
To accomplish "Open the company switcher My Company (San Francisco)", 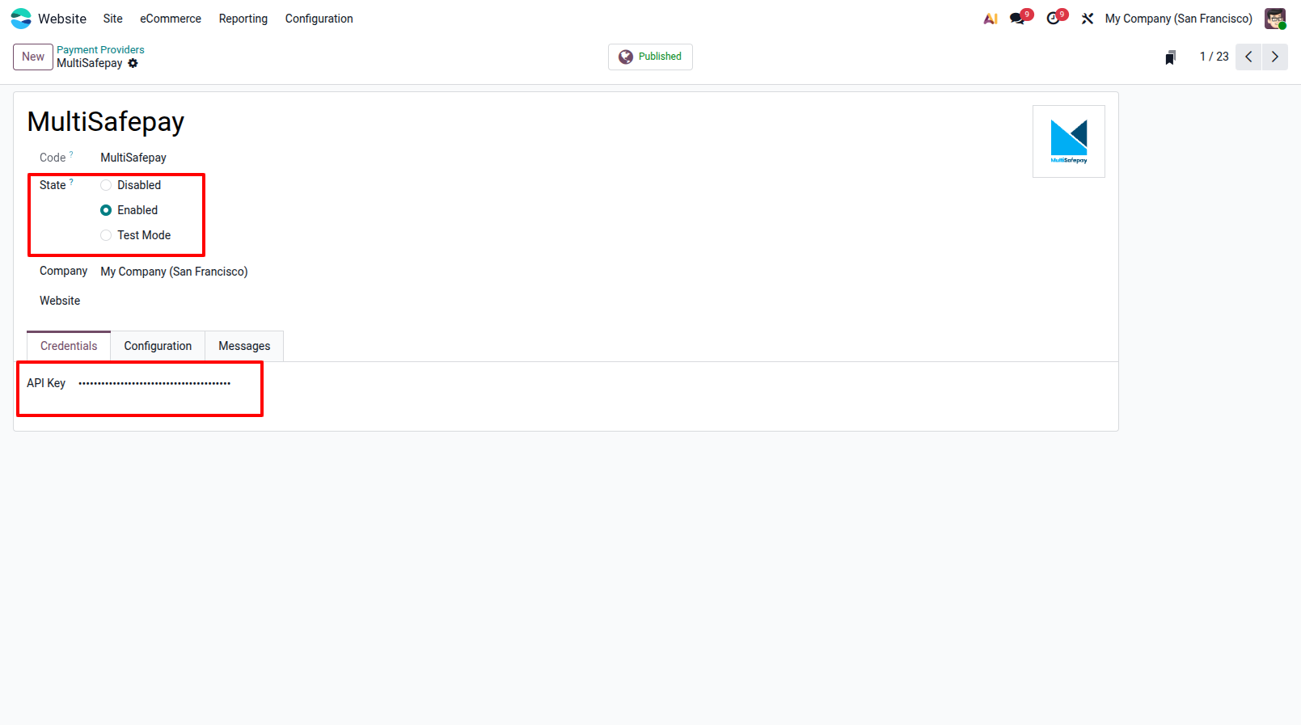I will [x=1178, y=19].
